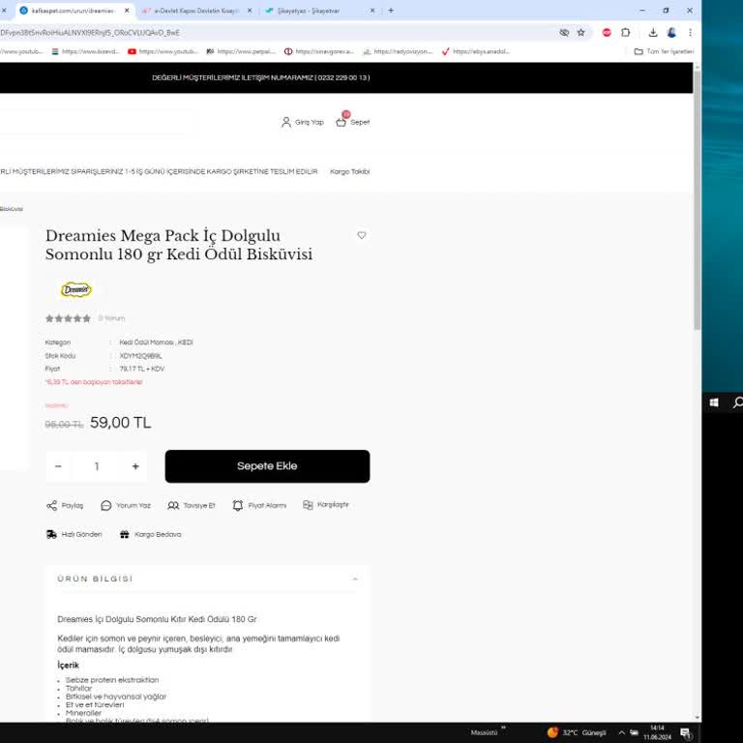Open the sinavgorev bookmark
The image size is (743, 743).
319,51
